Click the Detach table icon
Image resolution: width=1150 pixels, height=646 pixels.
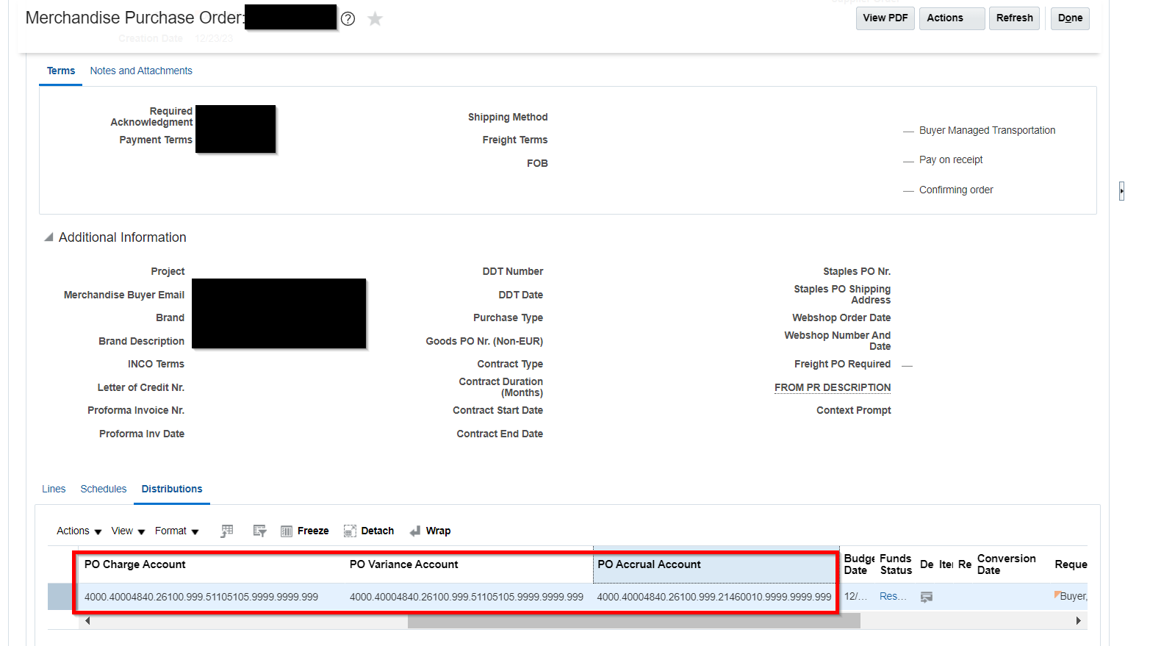pos(350,530)
